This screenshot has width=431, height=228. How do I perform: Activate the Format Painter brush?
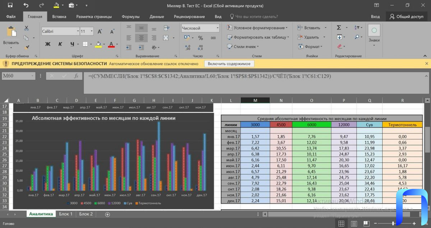pyautogui.click(x=27, y=47)
